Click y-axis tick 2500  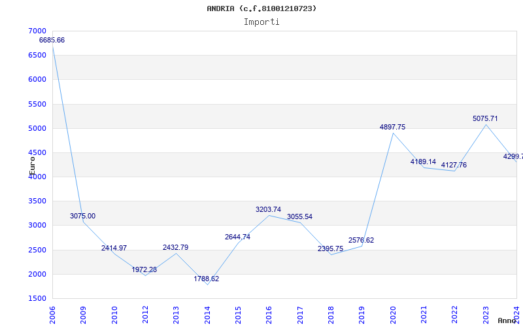37,250
